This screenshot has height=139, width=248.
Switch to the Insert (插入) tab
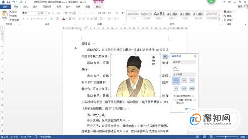click(25, 7)
